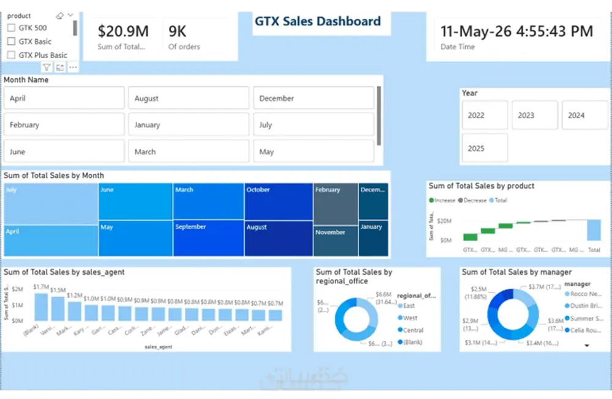The image size is (612, 399).
Task: Filter by year 2024
Action: [584, 115]
